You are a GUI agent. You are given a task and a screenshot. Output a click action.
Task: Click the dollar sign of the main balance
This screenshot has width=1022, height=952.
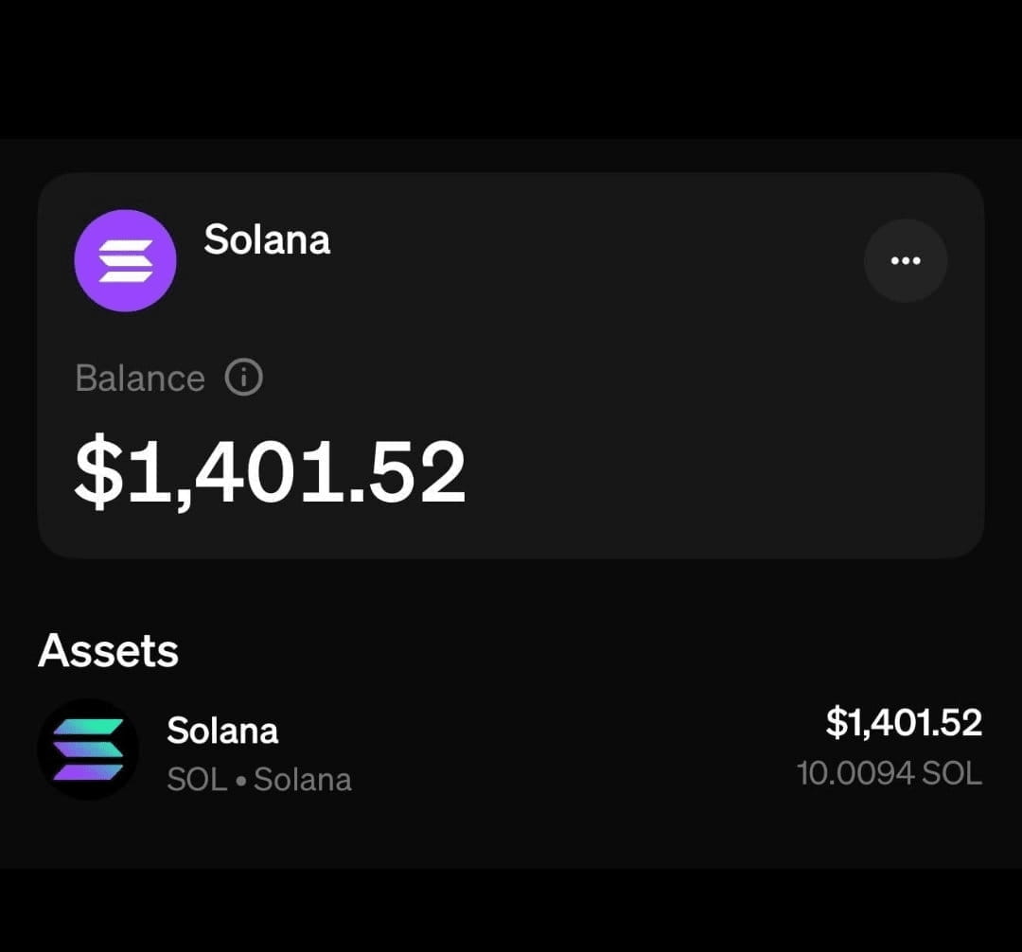(99, 472)
